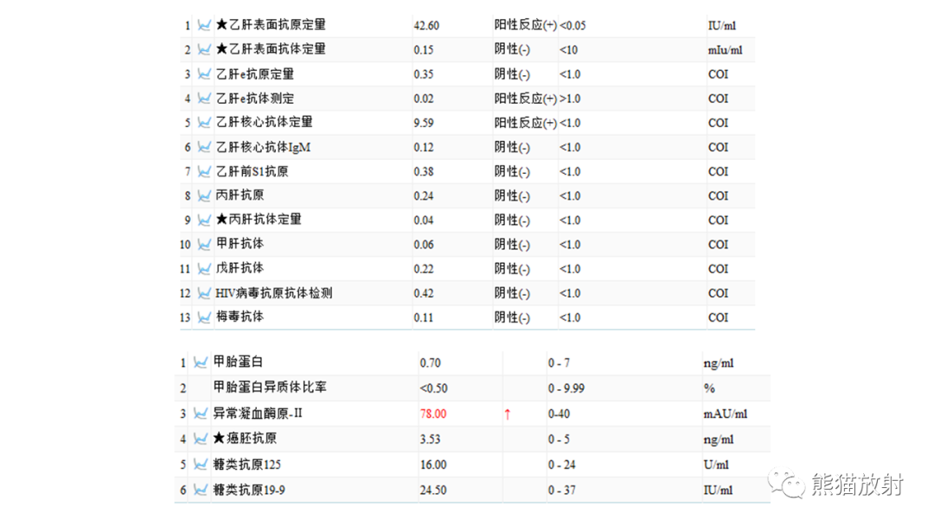
Task: Open trend chart icon for 乙肝核心抗体定量
Action: (204, 123)
